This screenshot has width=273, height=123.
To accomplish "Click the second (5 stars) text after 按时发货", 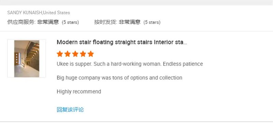I will tap(152, 22).
